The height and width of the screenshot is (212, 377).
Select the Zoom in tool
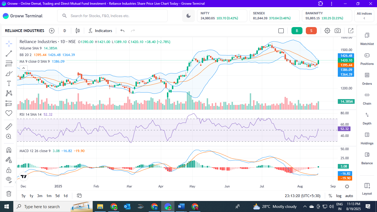9,136
